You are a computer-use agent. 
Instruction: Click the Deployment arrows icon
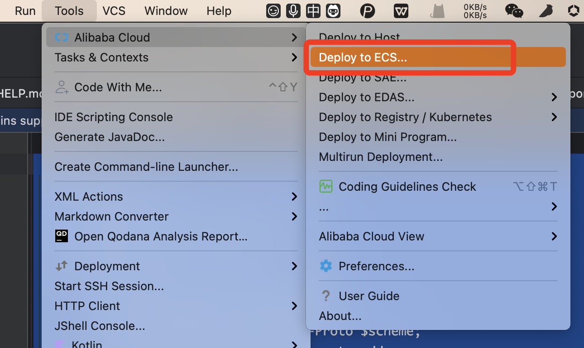click(61, 266)
